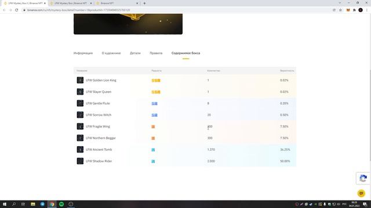Open the Windows Start menu
Viewport: 371px width, 208px height.
click(x=5, y=204)
